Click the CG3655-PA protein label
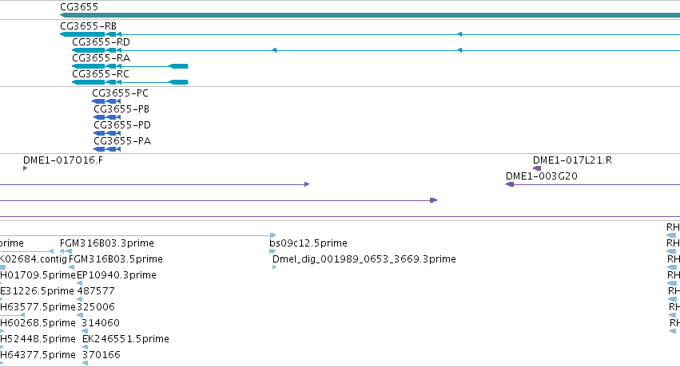This screenshot has height=367, width=680. pos(122,141)
